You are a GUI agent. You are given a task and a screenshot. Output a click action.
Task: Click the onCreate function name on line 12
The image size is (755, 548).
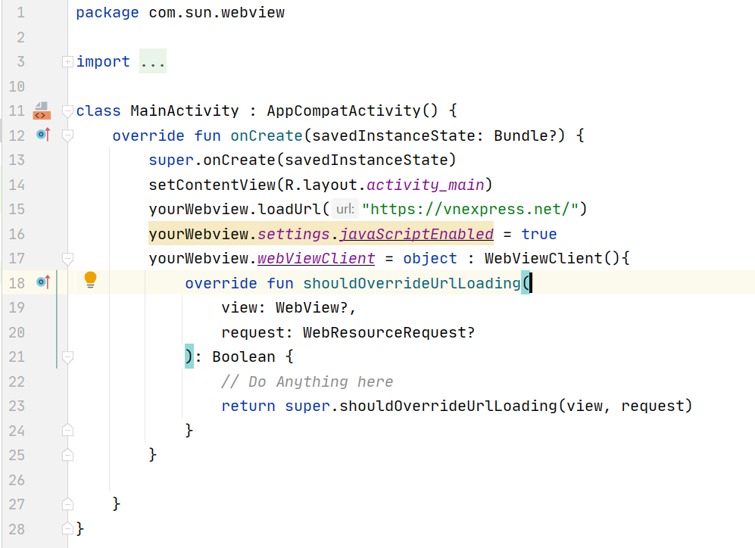(x=267, y=135)
